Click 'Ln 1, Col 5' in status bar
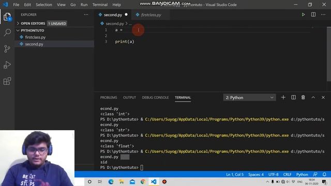 (x=235, y=175)
